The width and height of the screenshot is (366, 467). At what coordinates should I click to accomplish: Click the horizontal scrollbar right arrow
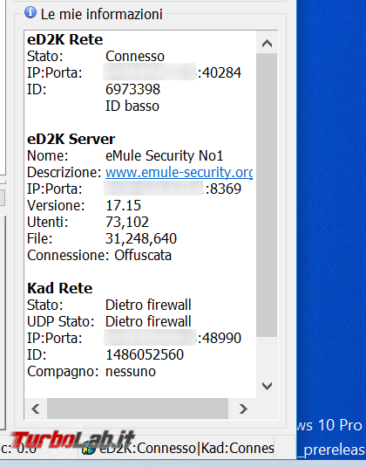(243, 409)
